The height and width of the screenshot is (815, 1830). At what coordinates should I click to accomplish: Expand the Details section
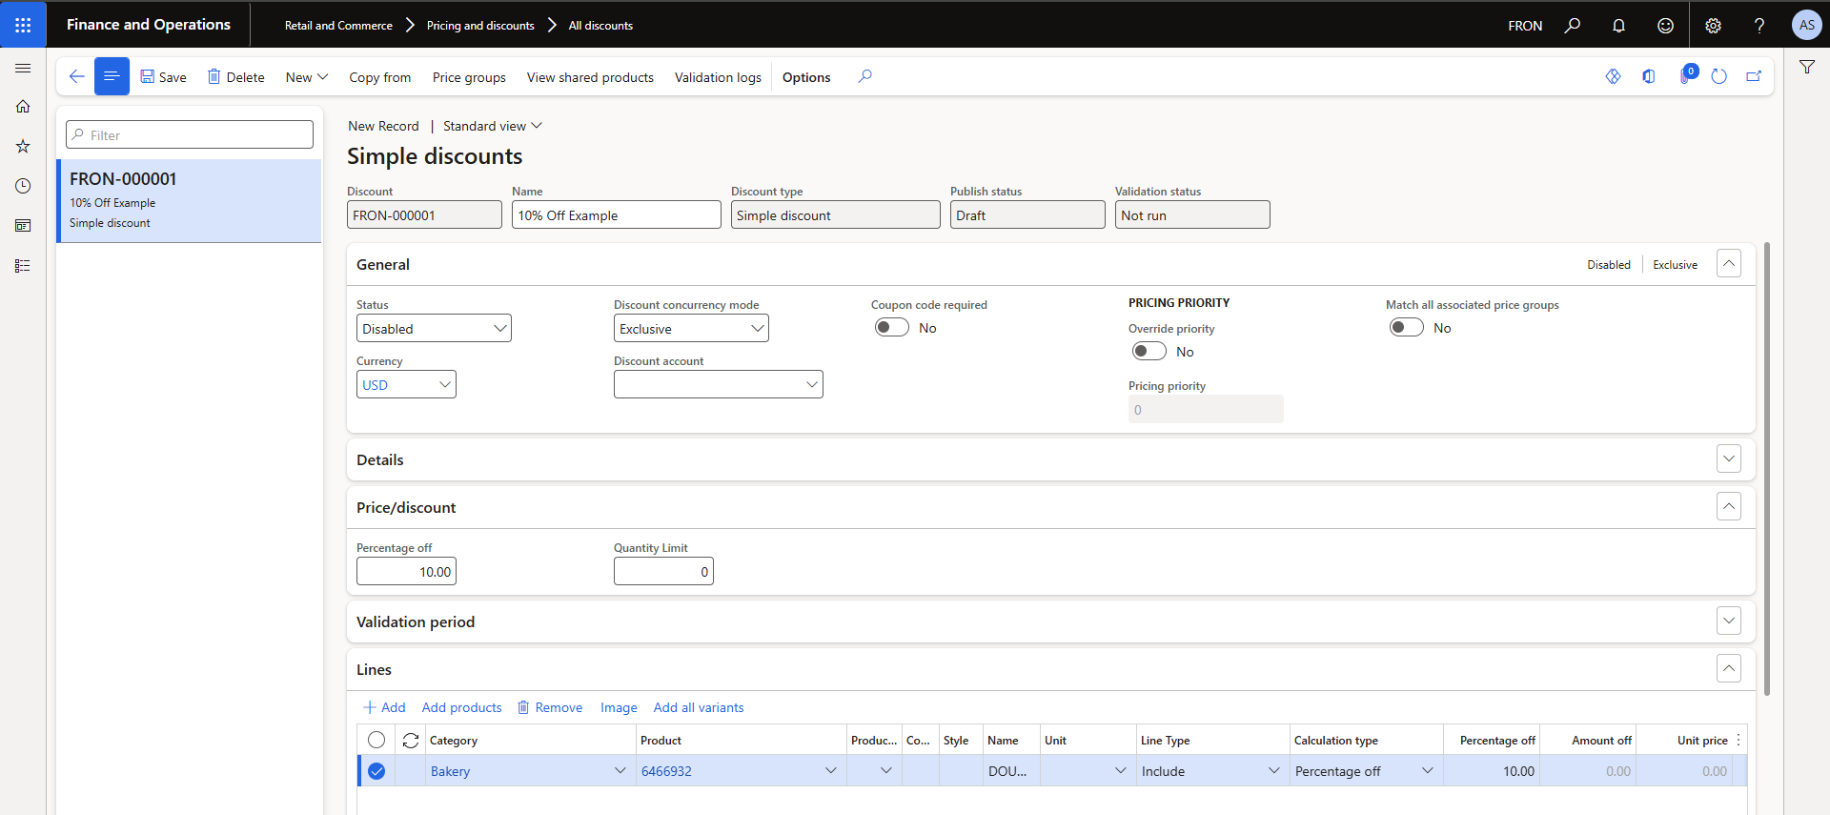pyautogui.click(x=1728, y=458)
